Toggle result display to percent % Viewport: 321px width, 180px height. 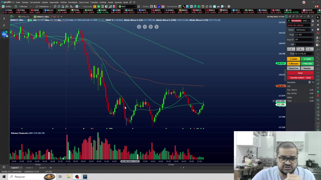pos(313,82)
